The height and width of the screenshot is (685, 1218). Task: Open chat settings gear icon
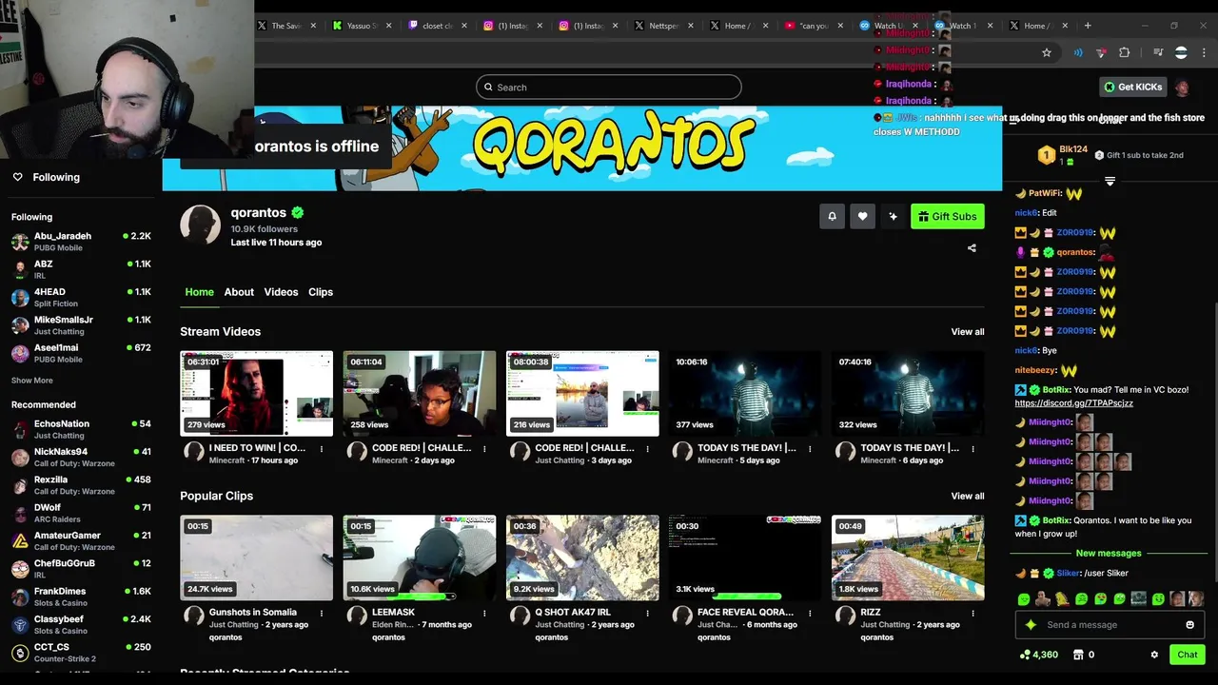1154,655
